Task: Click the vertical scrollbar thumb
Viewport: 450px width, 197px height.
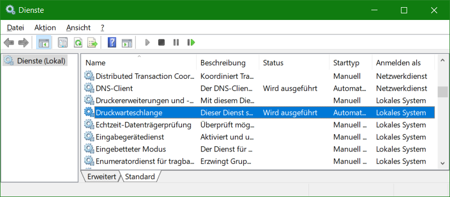Action: coord(442,92)
